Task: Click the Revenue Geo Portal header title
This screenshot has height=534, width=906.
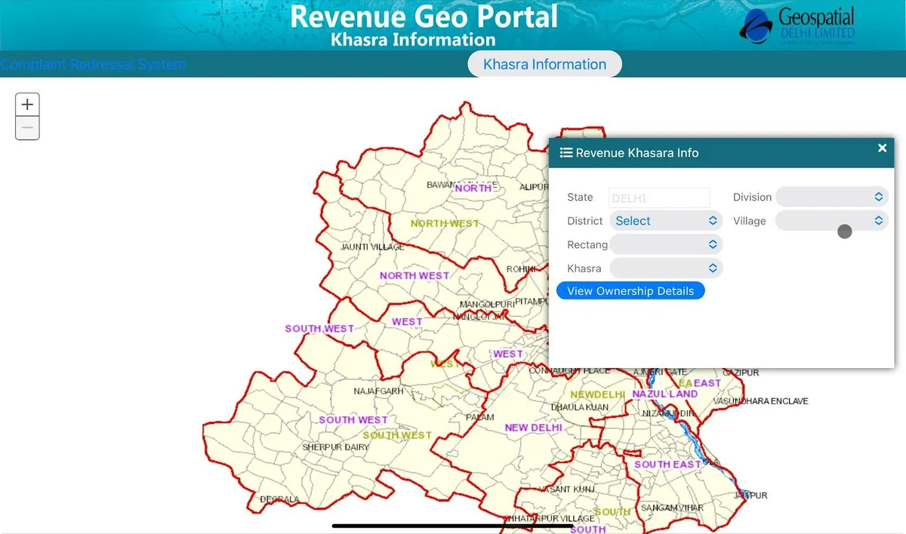Action: point(424,17)
